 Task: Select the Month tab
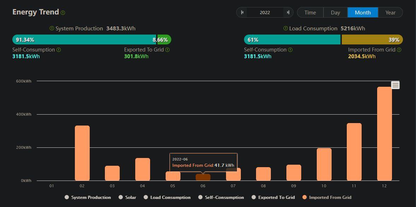coord(363,12)
